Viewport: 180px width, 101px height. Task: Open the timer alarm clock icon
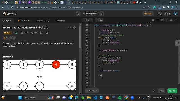click(160, 14)
